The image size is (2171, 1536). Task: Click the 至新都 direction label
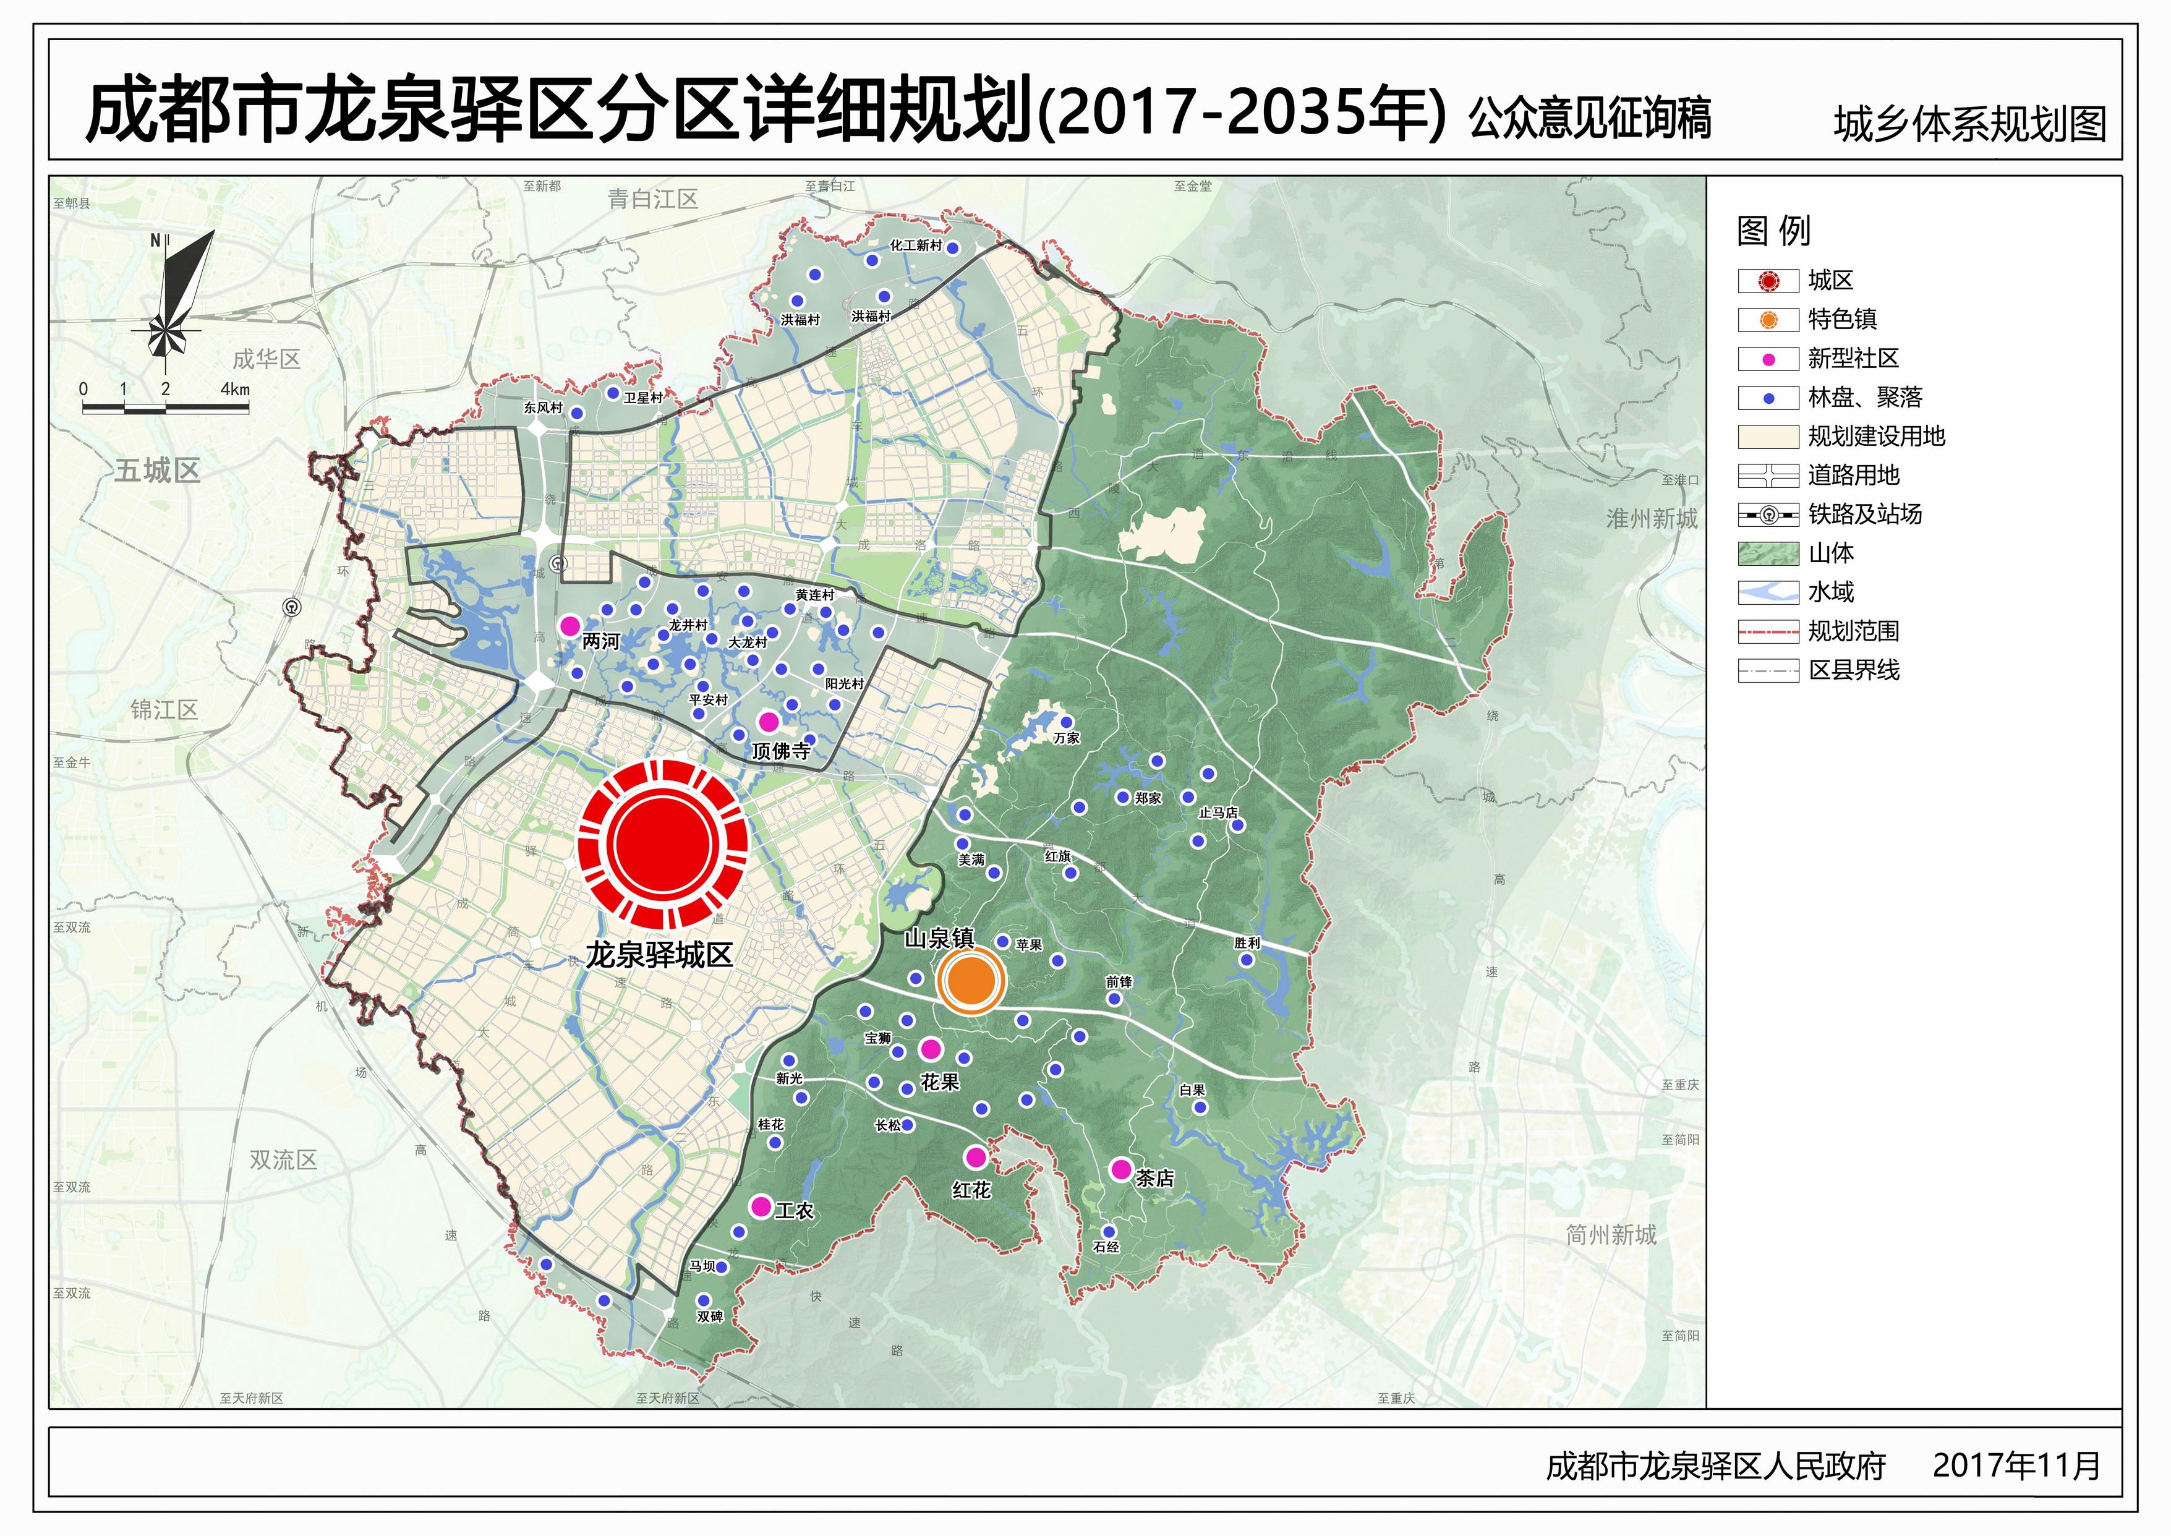(x=542, y=186)
